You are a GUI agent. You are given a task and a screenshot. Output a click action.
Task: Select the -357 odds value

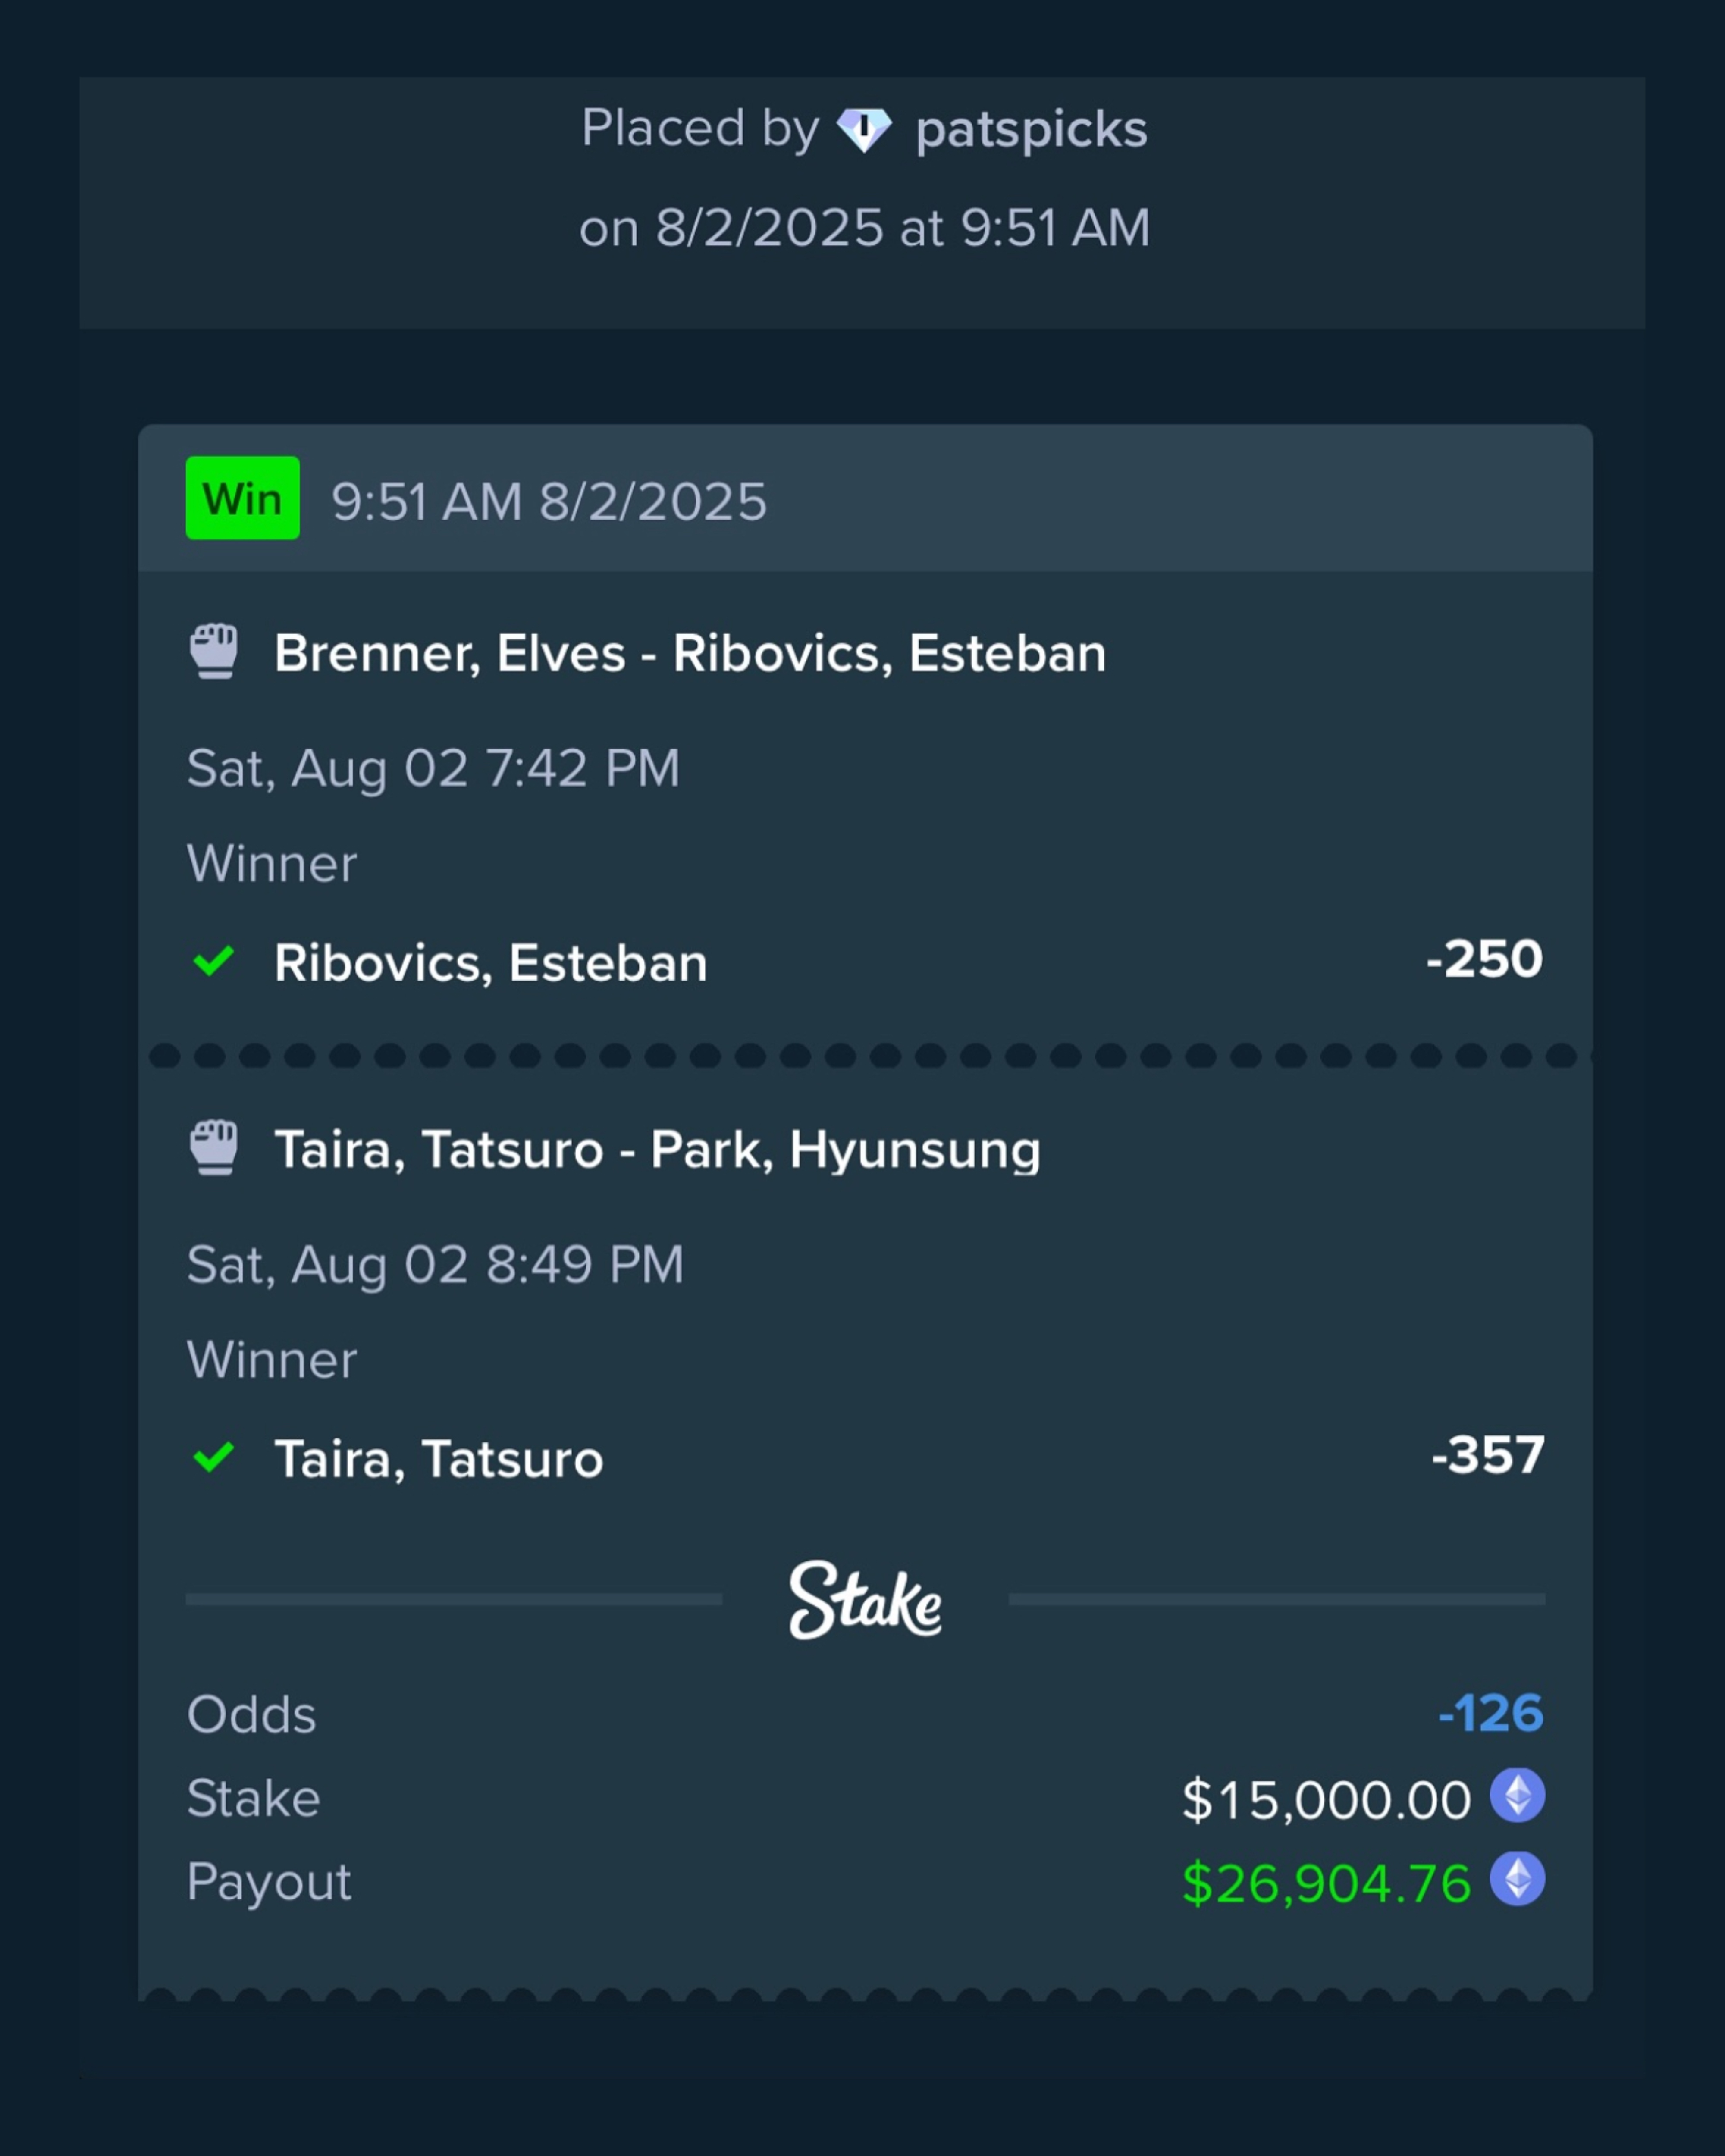[1488, 1455]
